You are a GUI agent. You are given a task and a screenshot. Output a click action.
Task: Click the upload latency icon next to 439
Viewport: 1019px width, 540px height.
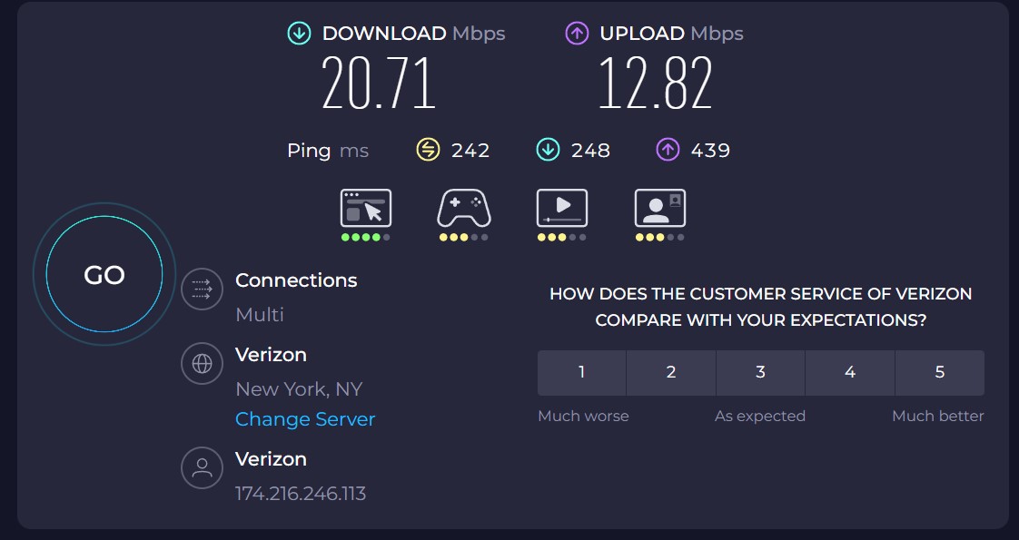click(x=666, y=150)
